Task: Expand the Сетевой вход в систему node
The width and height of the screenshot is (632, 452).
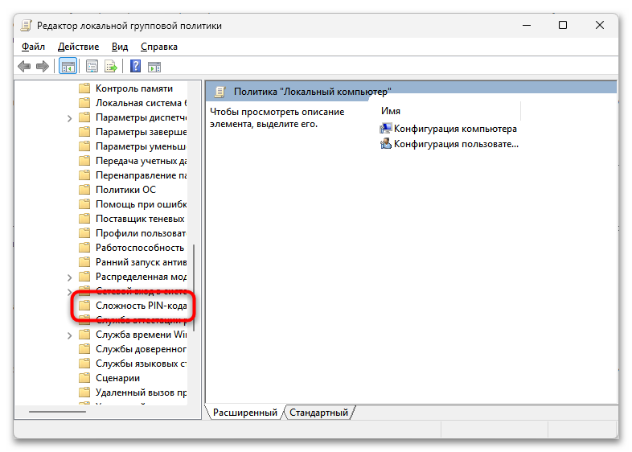Action: click(69, 291)
